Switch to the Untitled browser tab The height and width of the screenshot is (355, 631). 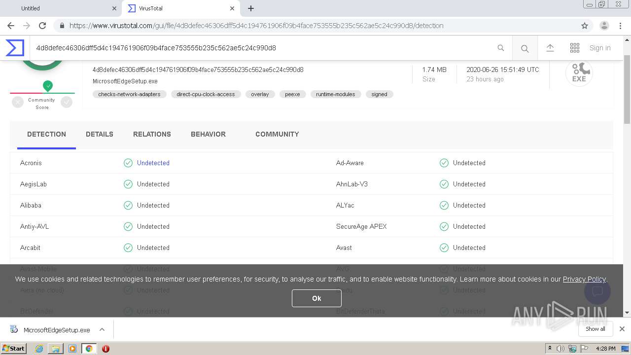(62, 8)
